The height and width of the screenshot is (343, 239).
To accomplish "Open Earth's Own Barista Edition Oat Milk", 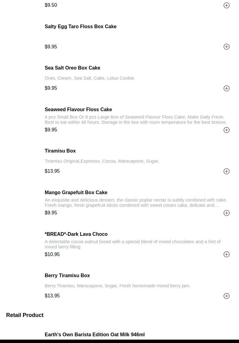I will point(95,335).
